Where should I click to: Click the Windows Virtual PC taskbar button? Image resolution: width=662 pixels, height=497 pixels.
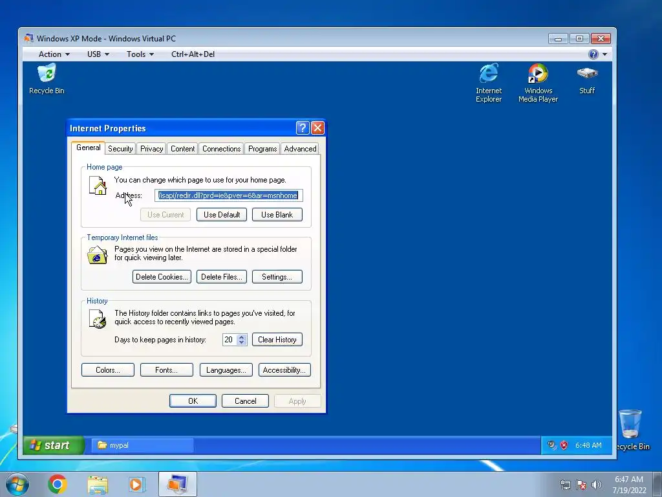[x=177, y=484]
